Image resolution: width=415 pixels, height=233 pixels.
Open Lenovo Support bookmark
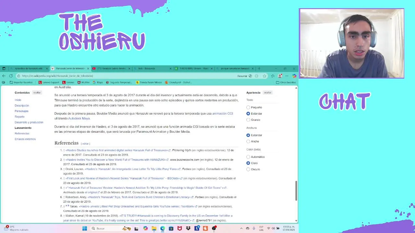pos(49,83)
